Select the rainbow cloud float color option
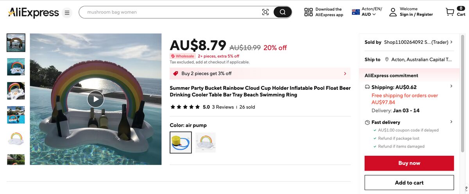The image size is (469, 194). (x=206, y=142)
